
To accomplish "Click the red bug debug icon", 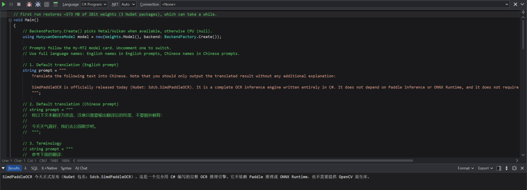I will (29, 4).
